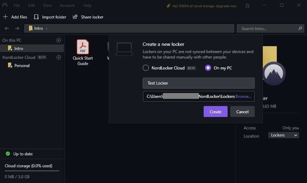
Task: Click the Create button
Action: pyautogui.click(x=215, y=112)
